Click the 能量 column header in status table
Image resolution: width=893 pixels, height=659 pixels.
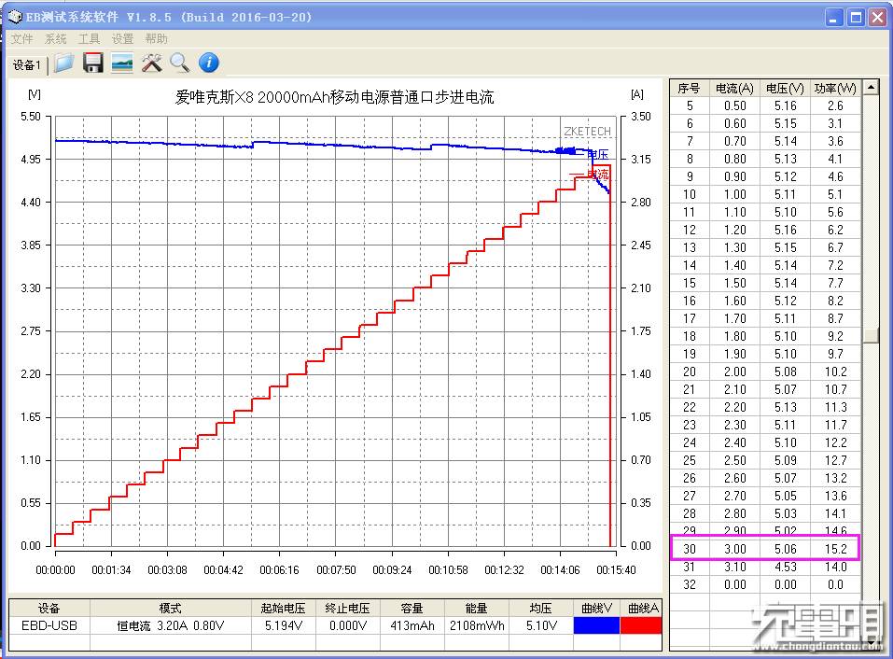tap(477, 609)
